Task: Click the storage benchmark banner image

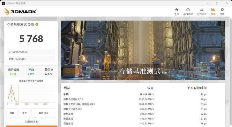Action: click(143, 50)
